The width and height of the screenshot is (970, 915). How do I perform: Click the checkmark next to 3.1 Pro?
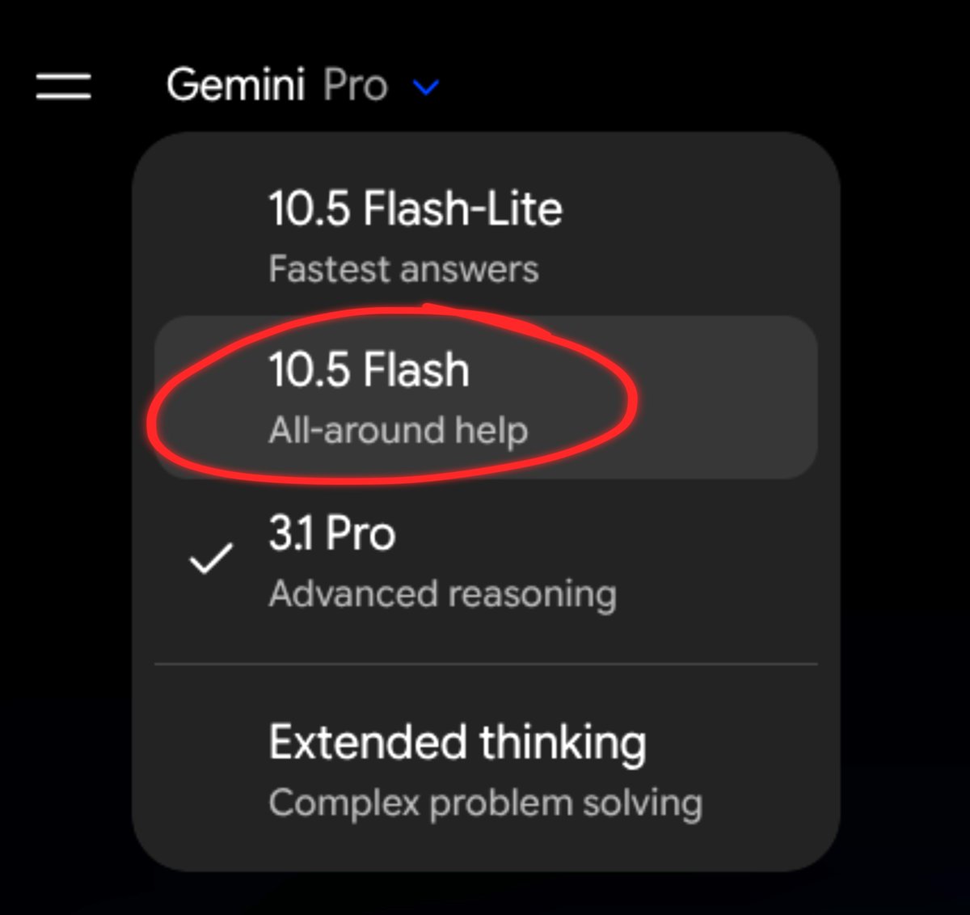211,558
